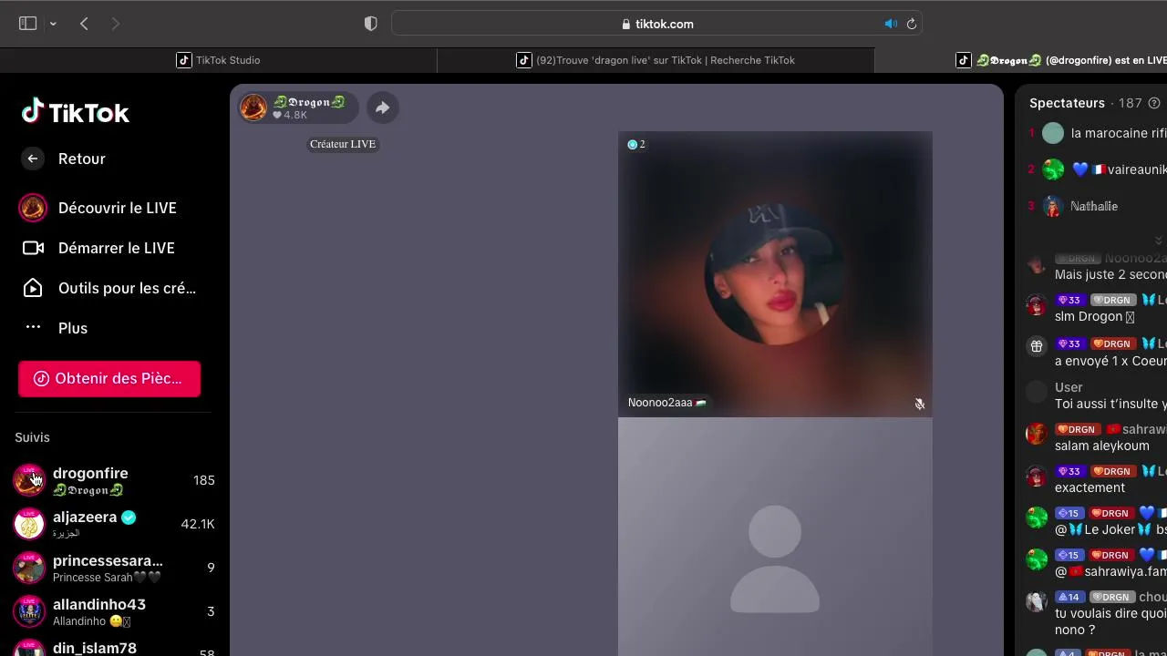Click Nathalie viewer avatar
The width and height of the screenshot is (1167, 656).
click(1053, 206)
